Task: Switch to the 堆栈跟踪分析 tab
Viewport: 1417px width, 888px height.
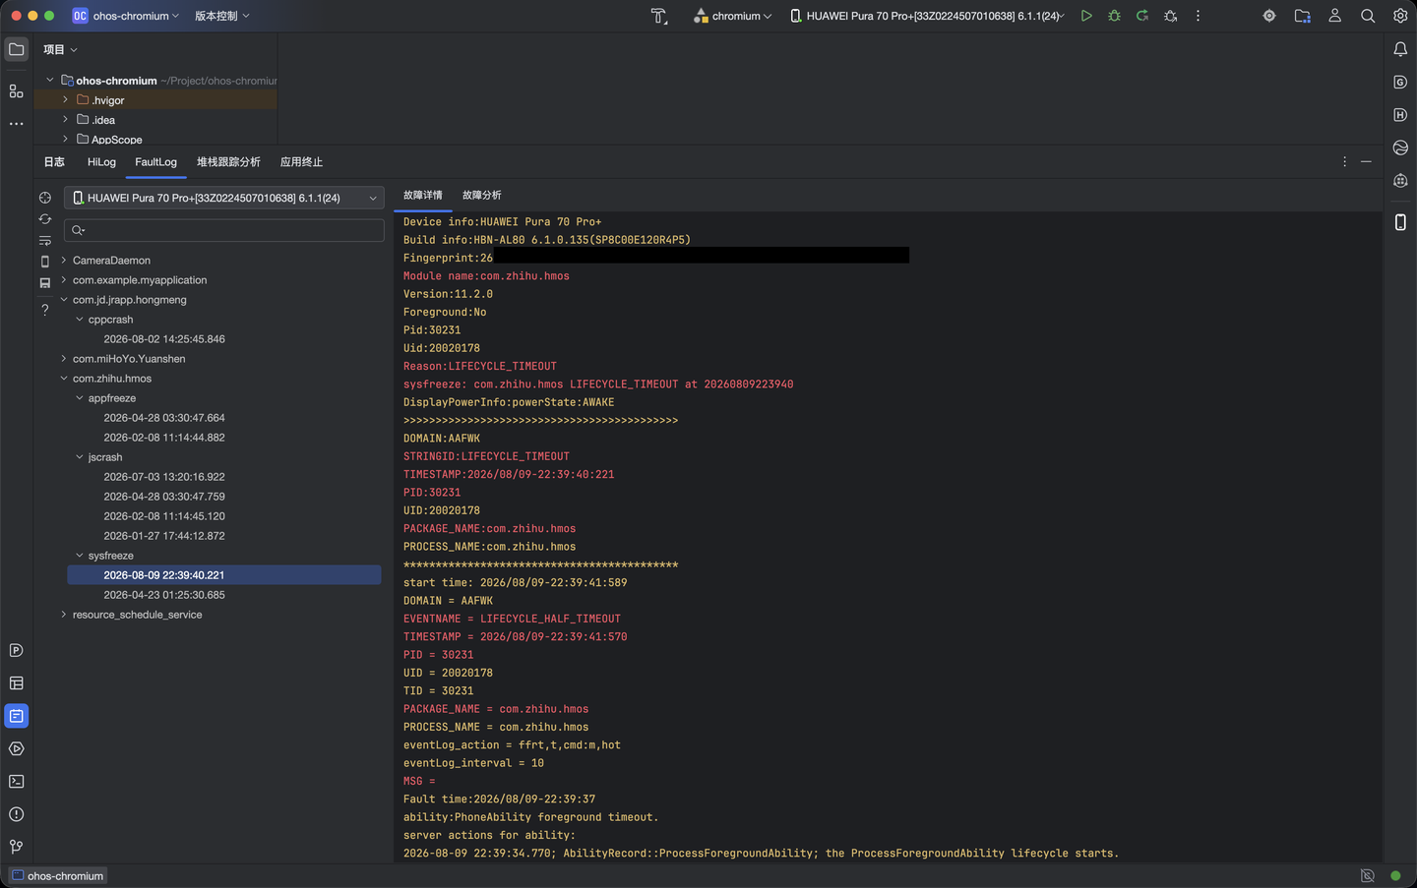Action: 228,162
